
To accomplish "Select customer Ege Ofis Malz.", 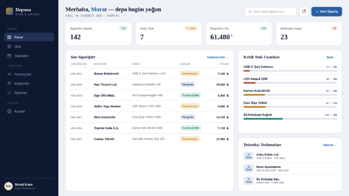I will (104, 95).
